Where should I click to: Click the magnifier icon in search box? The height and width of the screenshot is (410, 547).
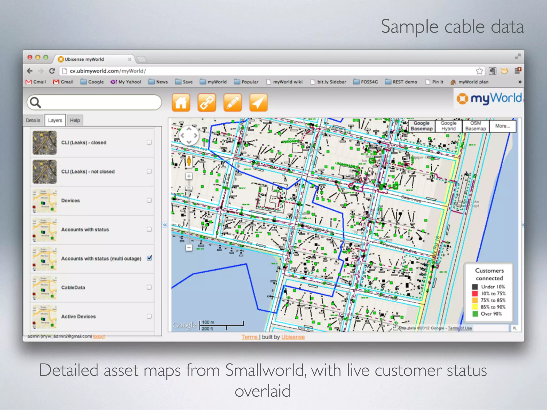click(x=35, y=102)
